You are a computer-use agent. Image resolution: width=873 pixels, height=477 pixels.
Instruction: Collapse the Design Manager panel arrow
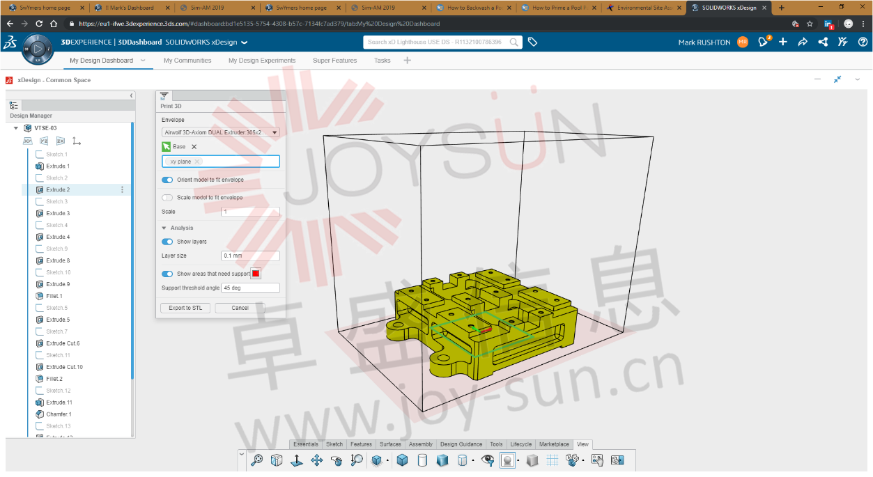point(132,95)
